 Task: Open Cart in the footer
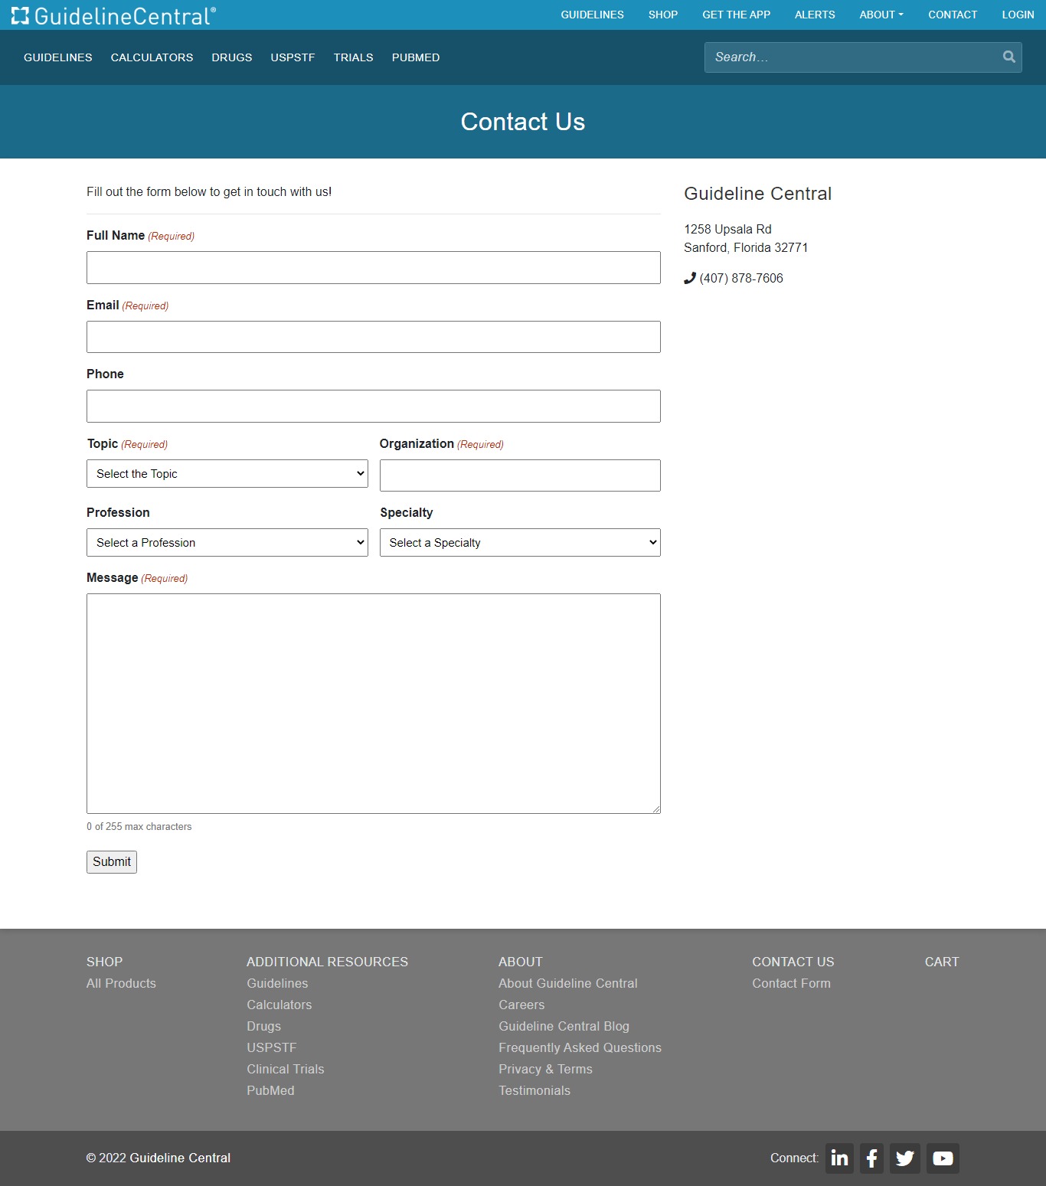click(x=941, y=962)
